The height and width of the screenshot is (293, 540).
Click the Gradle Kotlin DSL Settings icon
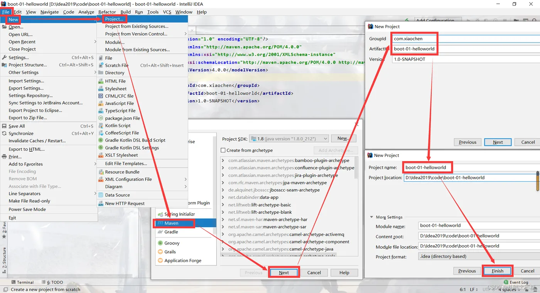[x=101, y=148]
